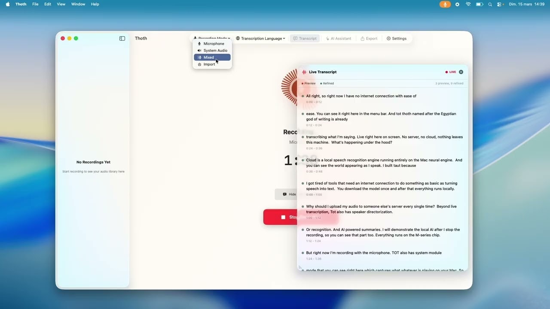This screenshot has height=309, width=550.
Task: Choose Import from the recording mode menu
Action: click(212, 64)
